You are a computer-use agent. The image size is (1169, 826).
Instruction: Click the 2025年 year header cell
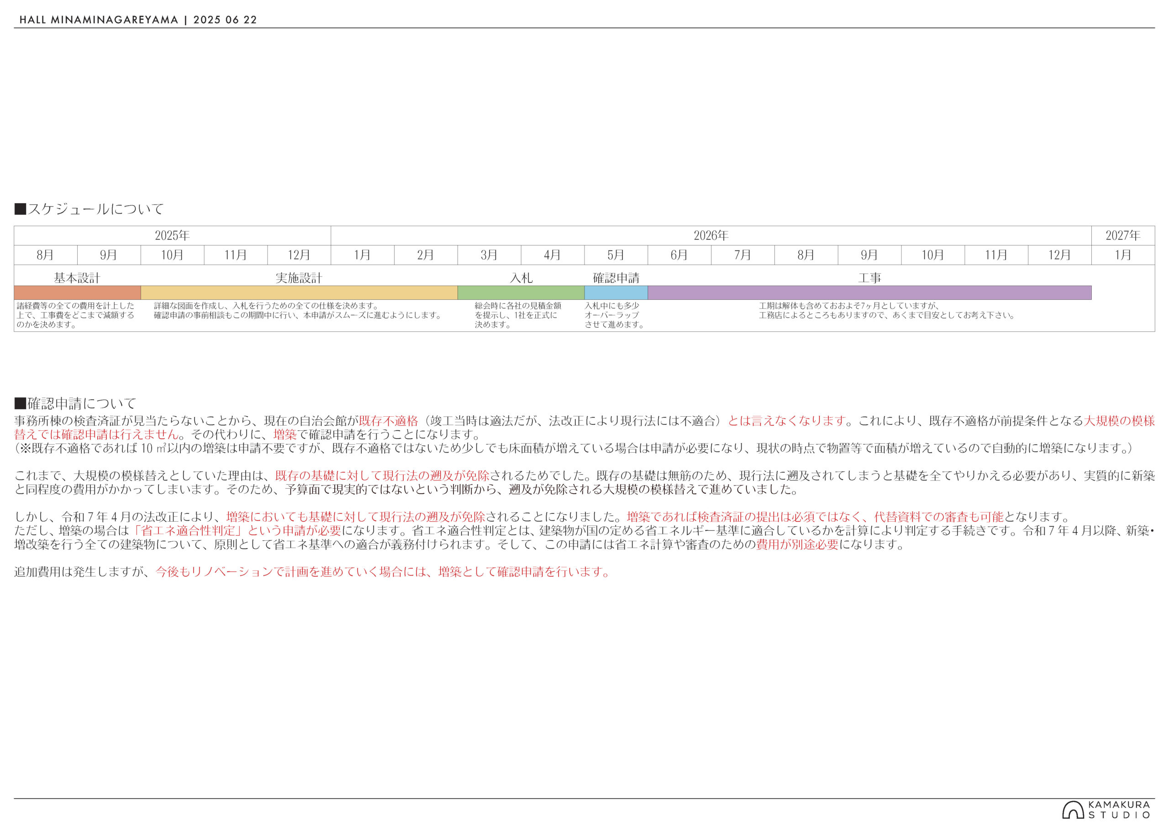click(x=172, y=235)
